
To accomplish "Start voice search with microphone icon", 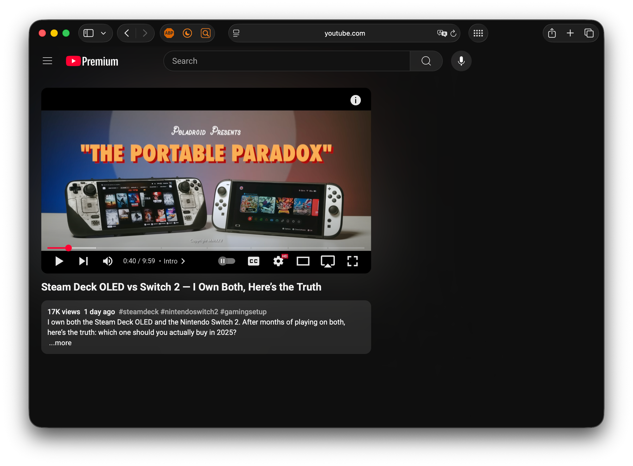I will coord(461,61).
